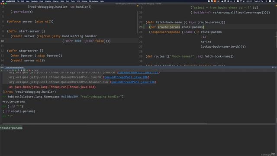Image resolution: width=277 pixels, height=156 pixels.
Task: Click the start-server function name
Action: pos(29,31)
